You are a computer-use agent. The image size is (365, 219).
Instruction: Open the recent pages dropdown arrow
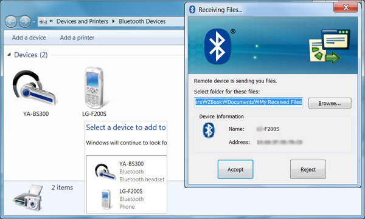click(x=34, y=22)
